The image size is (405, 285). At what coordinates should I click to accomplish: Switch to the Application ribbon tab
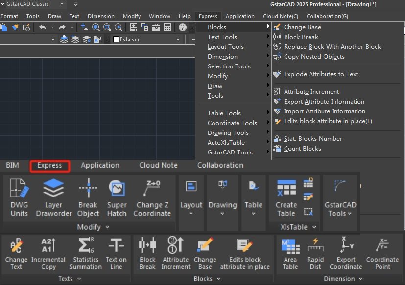[100, 165]
